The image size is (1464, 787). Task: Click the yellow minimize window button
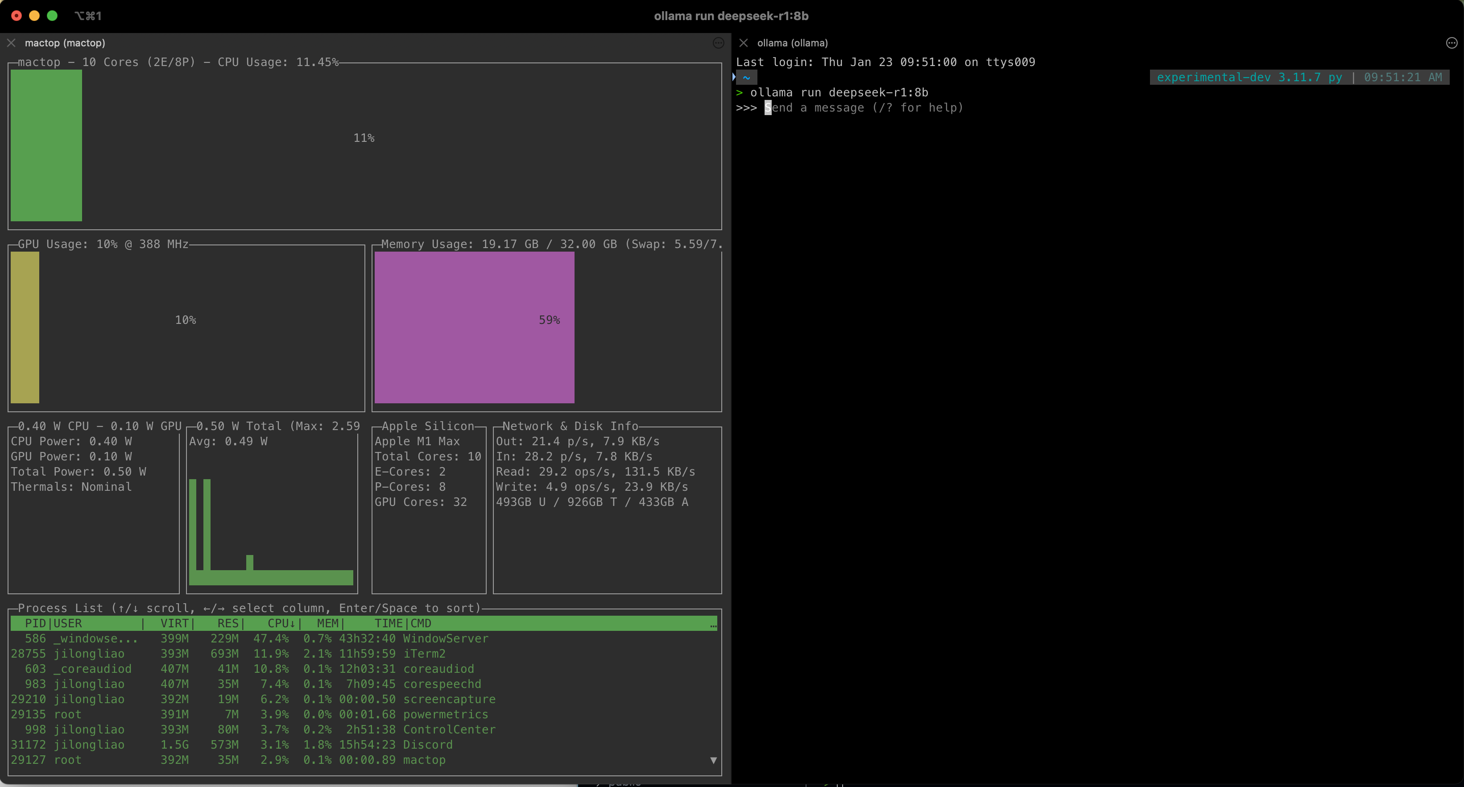(34, 15)
